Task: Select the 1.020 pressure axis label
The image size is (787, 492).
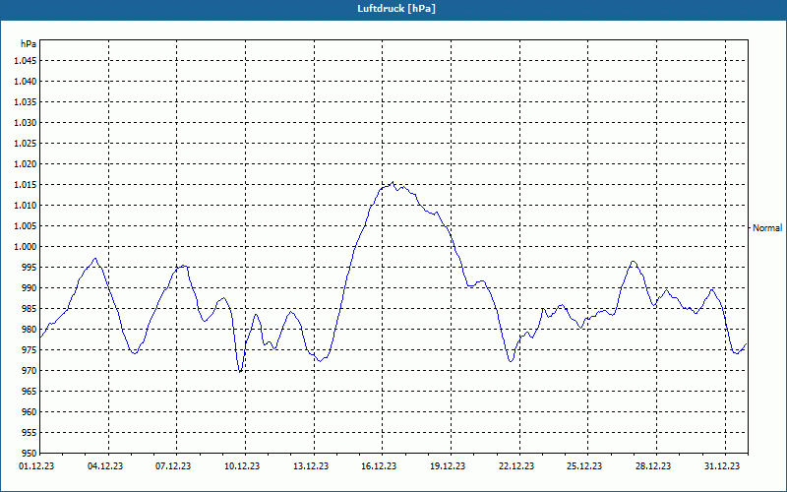Action: [26, 163]
